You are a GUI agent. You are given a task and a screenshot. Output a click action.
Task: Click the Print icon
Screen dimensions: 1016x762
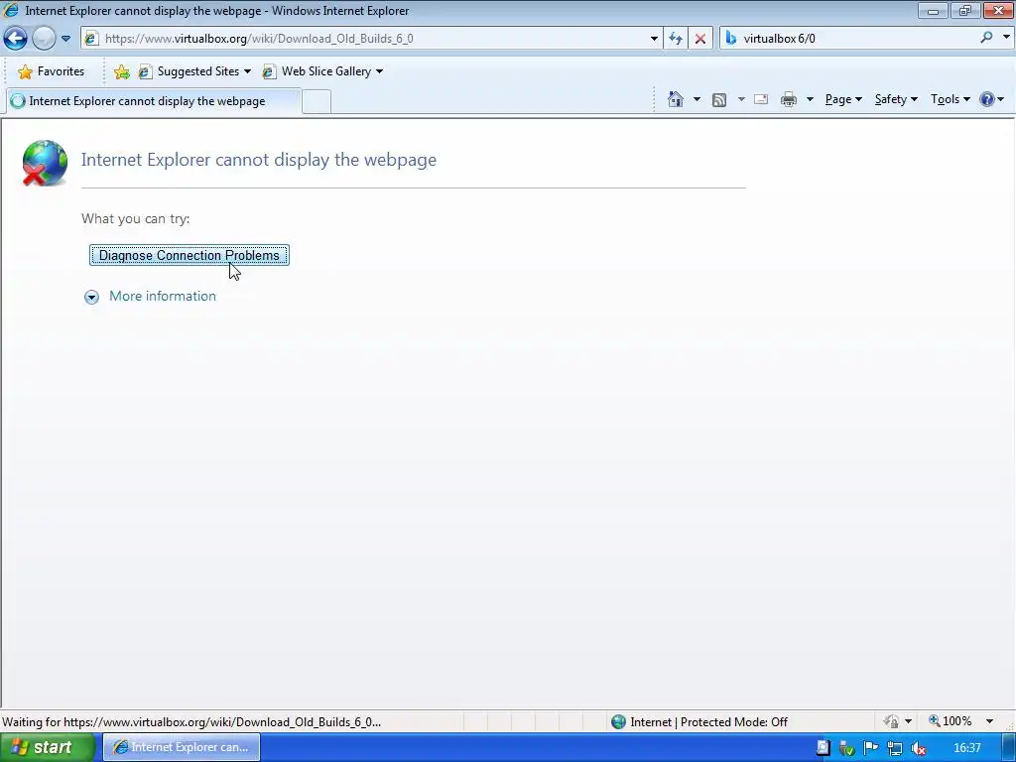tap(789, 99)
